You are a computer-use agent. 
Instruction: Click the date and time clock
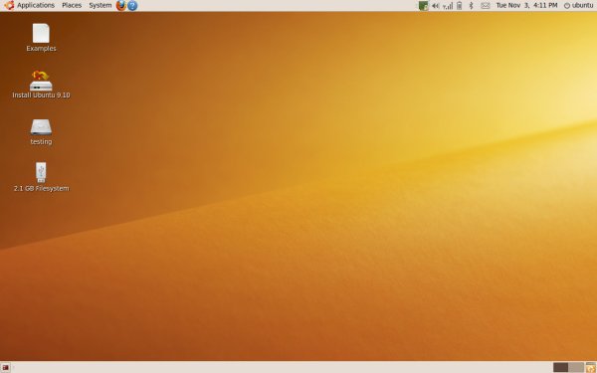click(526, 5)
